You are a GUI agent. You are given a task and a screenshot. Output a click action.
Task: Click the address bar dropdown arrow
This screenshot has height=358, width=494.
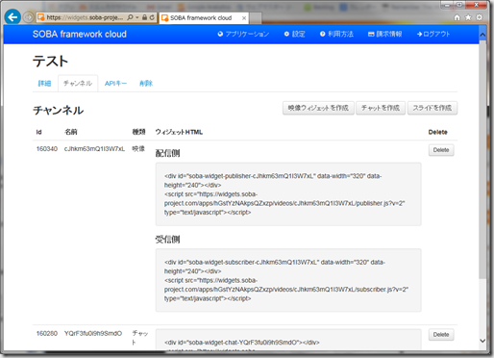[137, 17]
